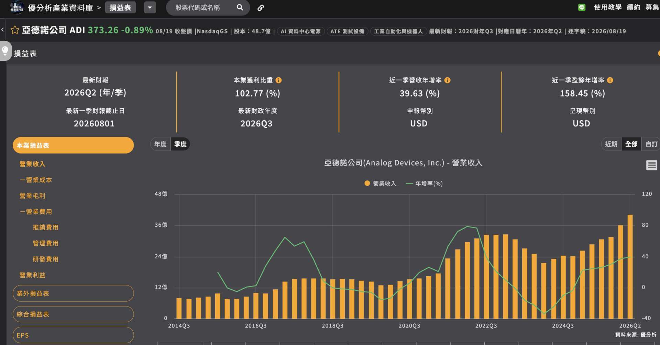This screenshot has height=345, width=660.
Task: Select 全部 time range
Action: [x=631, y=144]
